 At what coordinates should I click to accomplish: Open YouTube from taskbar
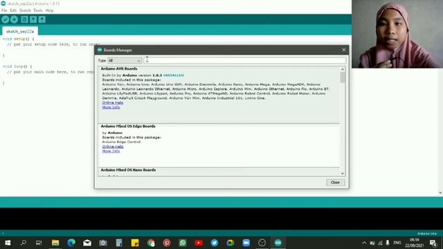[199, 243]
